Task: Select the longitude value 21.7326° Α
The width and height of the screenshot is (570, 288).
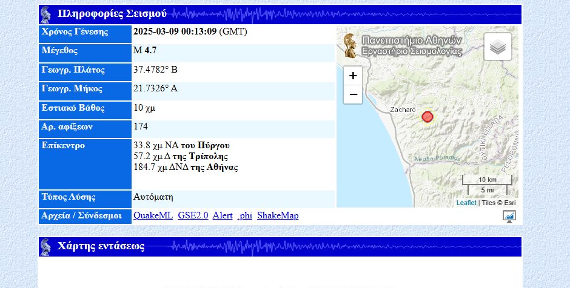Action: 155,88
